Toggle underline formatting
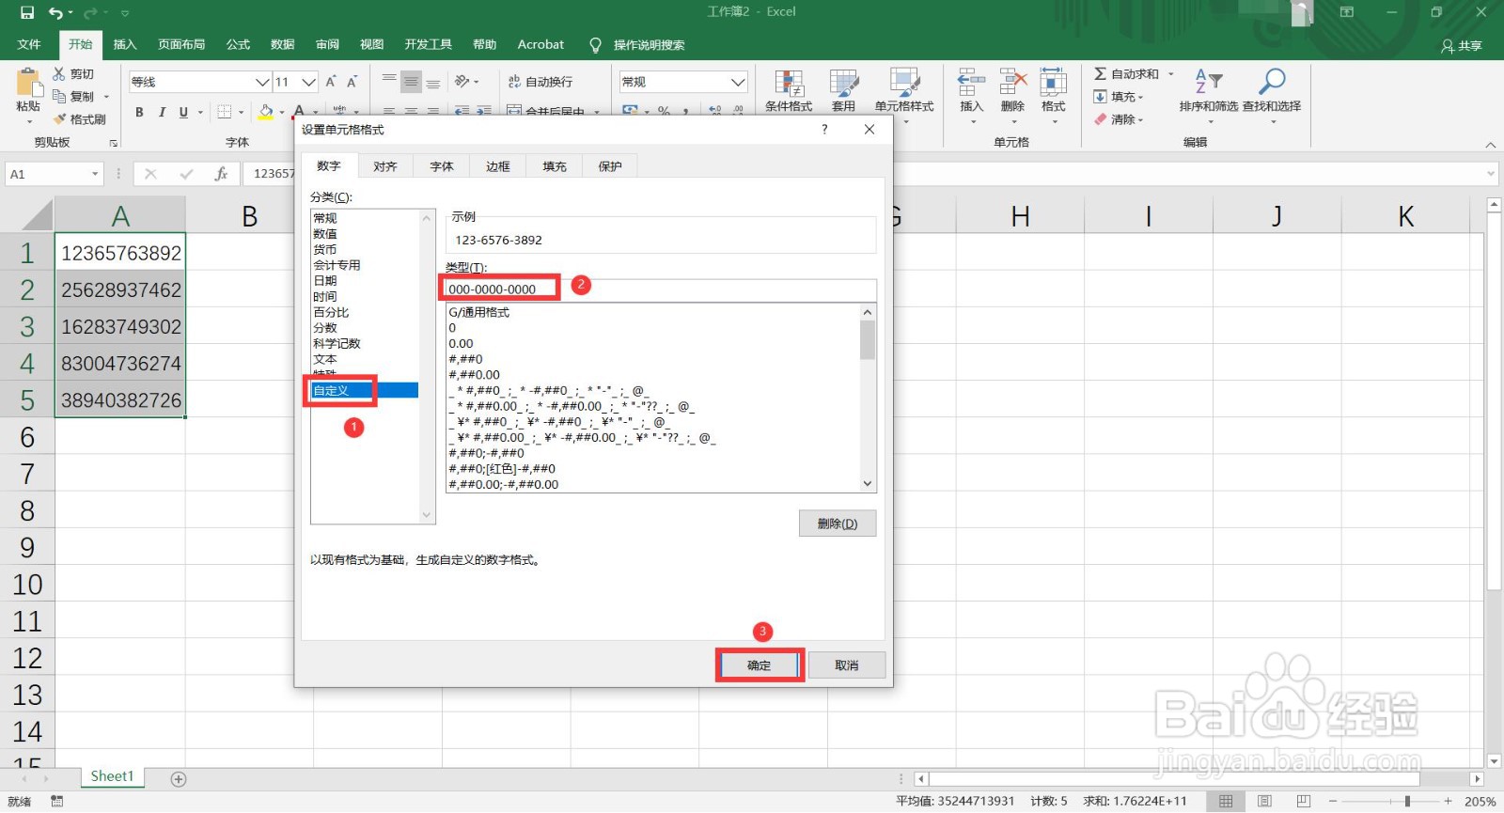This screenshot has width=1504, height=813. pos(183,112)
